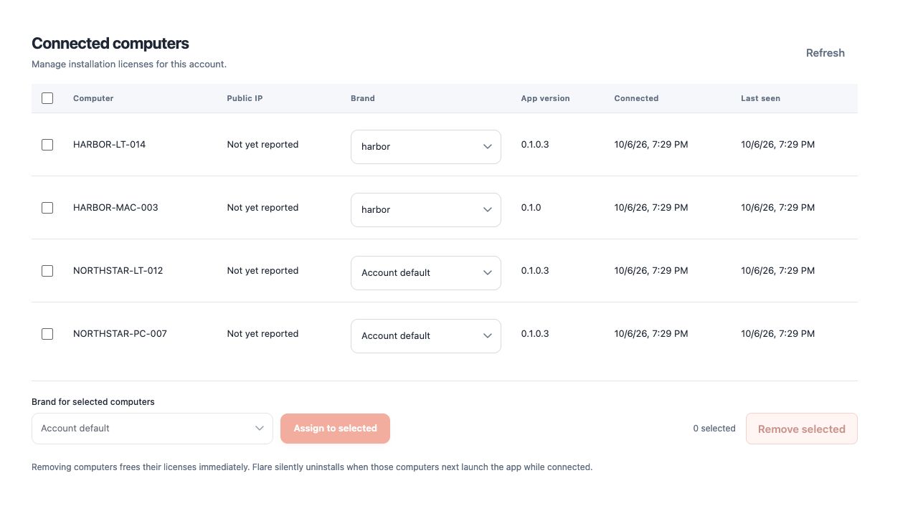Open the 'Brand for selected computers' dropdown
Image resolution: width=918 pixels, height=516 pixels.
point(152,429)
